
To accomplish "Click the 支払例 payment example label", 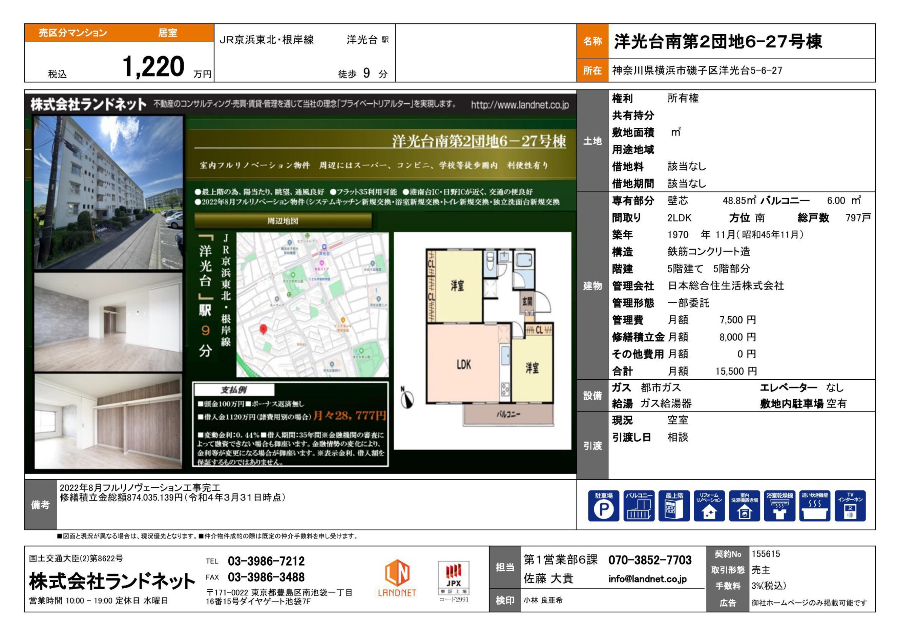I will coord(234,390).
